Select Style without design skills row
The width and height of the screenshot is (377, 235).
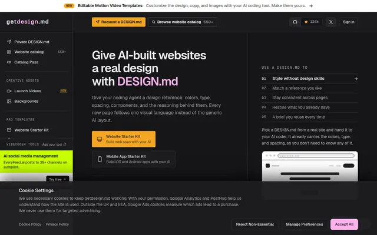tap(310, 79)
